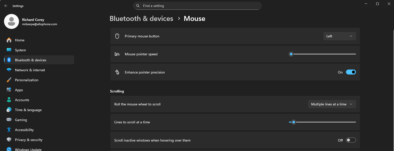Click the Network & internet wifi icon
394x151 pixels.
pos(9,70)
